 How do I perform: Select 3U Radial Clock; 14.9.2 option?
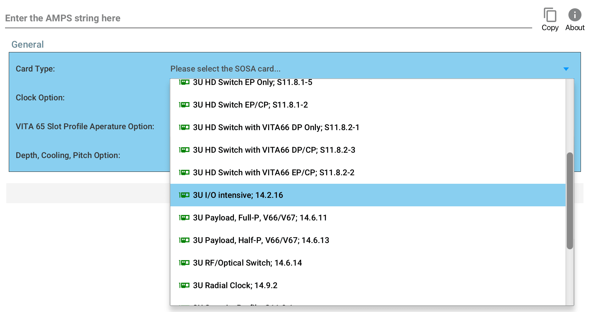point(235,285)
